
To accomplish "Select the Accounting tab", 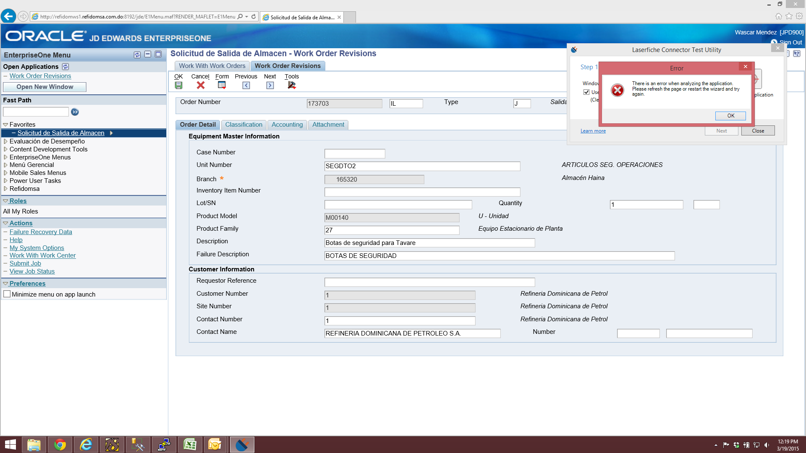I will [x=287, y=125].
